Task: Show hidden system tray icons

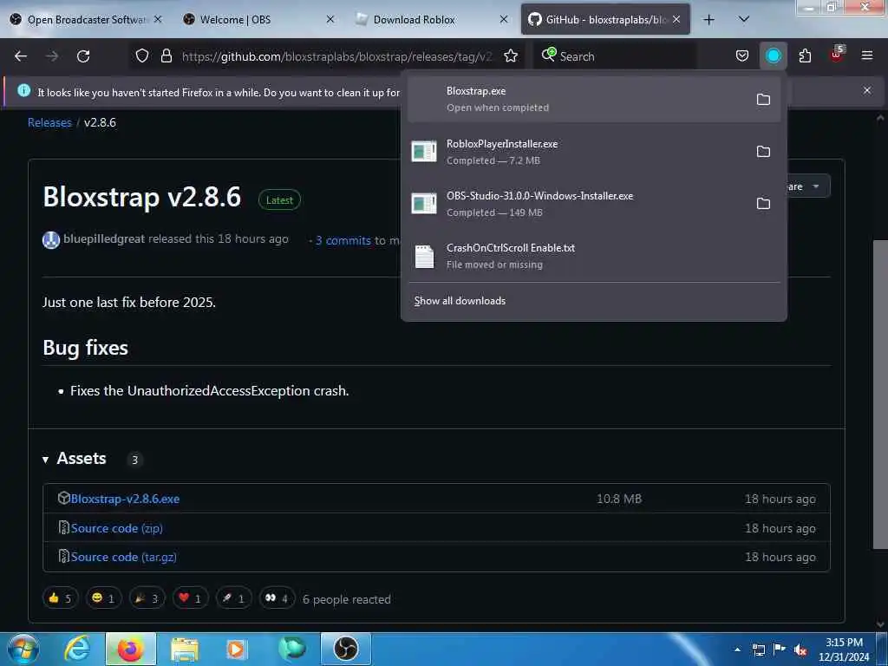Action: (737, 650)
